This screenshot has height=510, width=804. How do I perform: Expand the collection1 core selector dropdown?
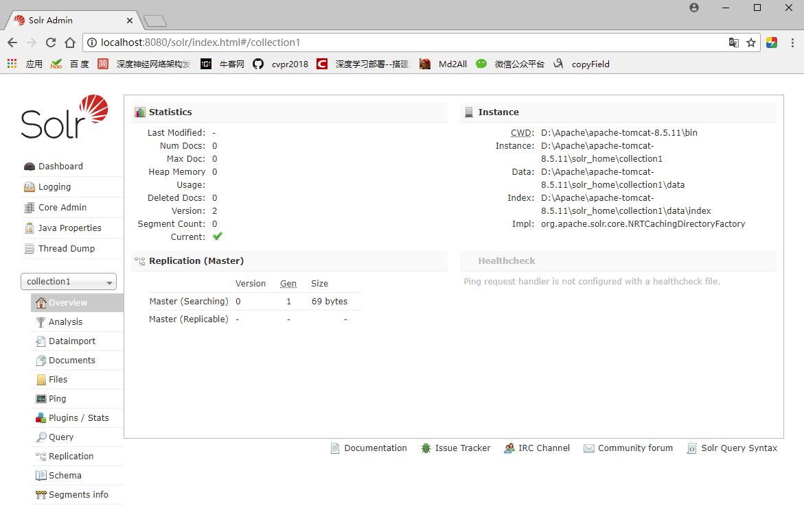pos(69,282)
